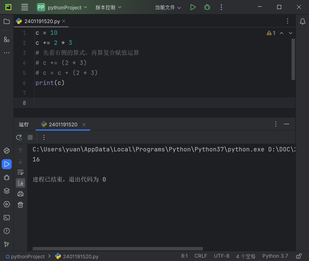Close the 2401191520.py editor tab
309x261 pixels.
pyautogui.click(x=64, y=21)
